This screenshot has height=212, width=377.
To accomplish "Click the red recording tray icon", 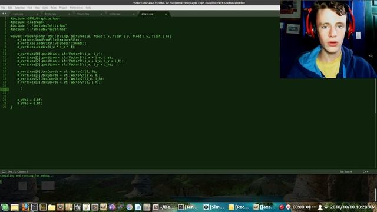I will pos(282,207).
